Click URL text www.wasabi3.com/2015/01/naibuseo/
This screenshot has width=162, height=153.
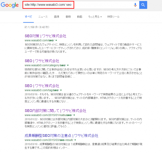point(49,115)
